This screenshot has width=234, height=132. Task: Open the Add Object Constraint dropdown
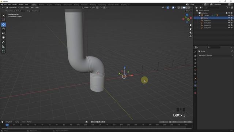tap(215, 56)
